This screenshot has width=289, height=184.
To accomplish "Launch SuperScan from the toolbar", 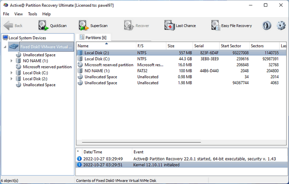I will point(93,26).
